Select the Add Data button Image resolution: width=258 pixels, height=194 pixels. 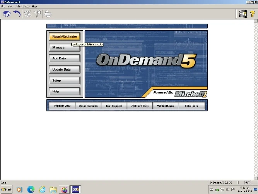(65, 59)
